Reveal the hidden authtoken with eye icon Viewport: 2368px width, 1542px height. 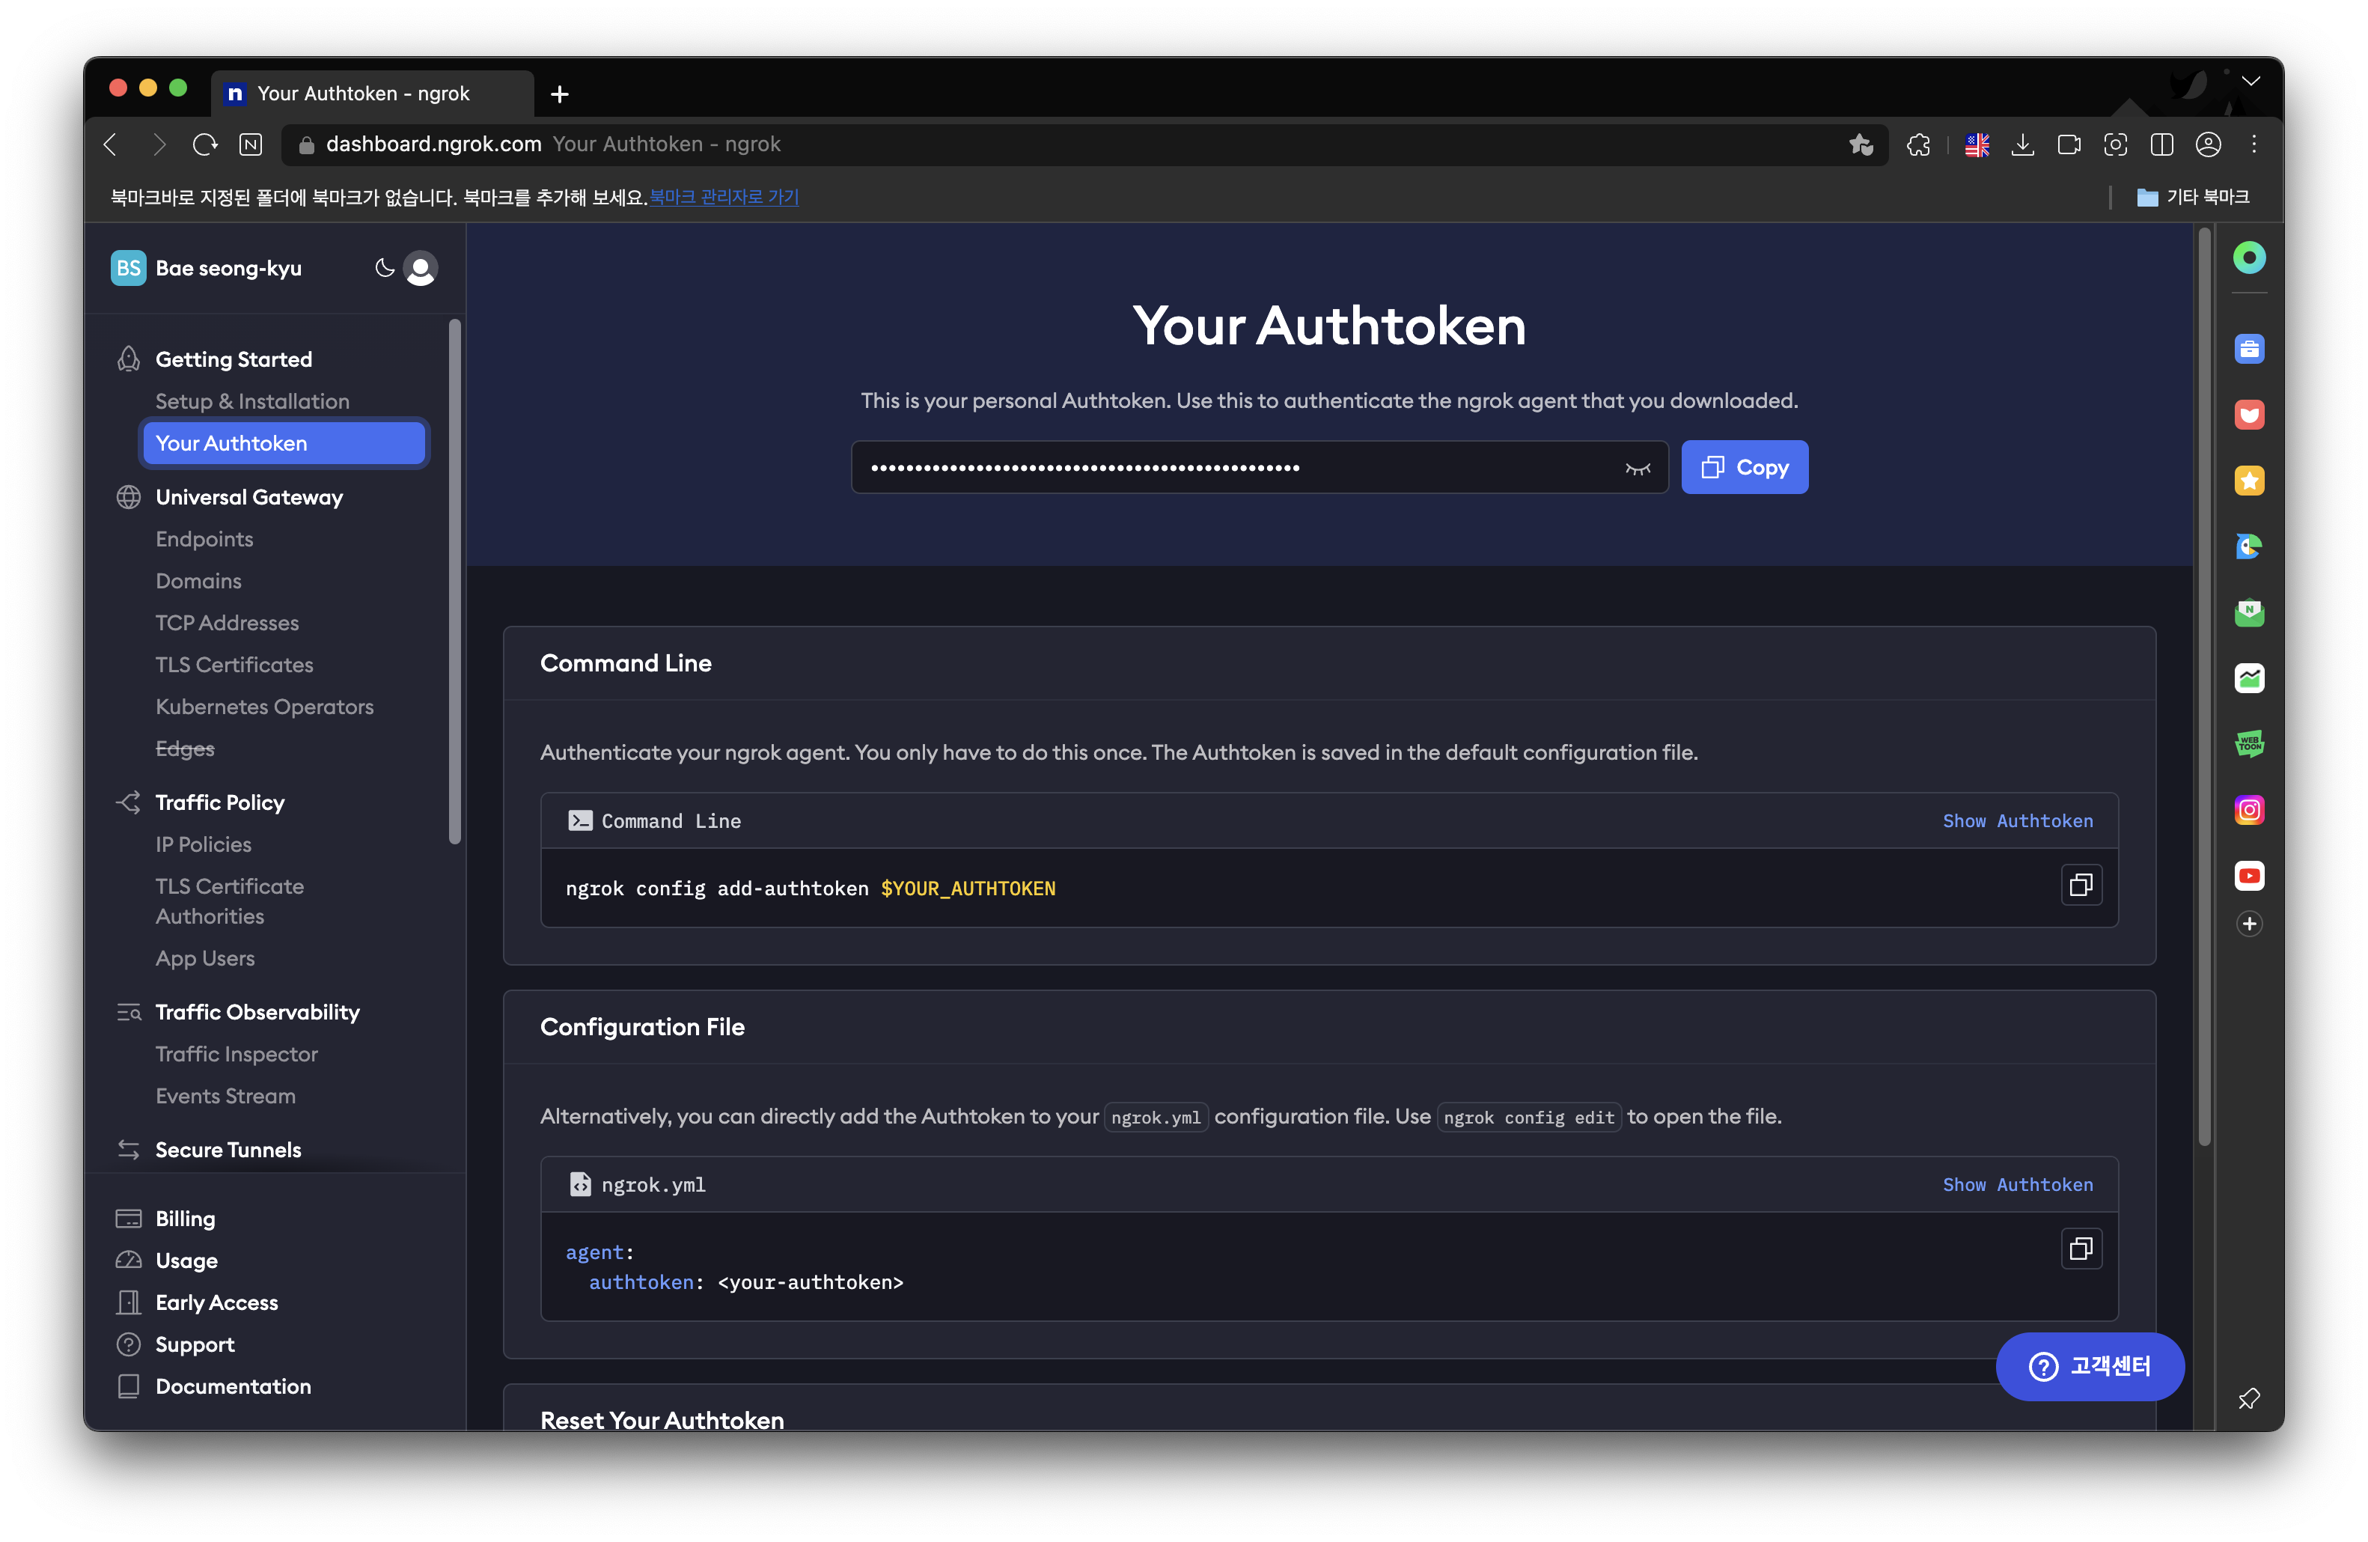[x=1637, y=468]
